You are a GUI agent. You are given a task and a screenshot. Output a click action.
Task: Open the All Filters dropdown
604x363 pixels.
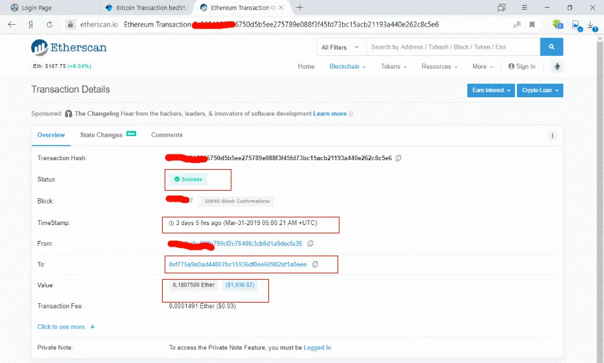pyautogui.click(x=341, y=47)
